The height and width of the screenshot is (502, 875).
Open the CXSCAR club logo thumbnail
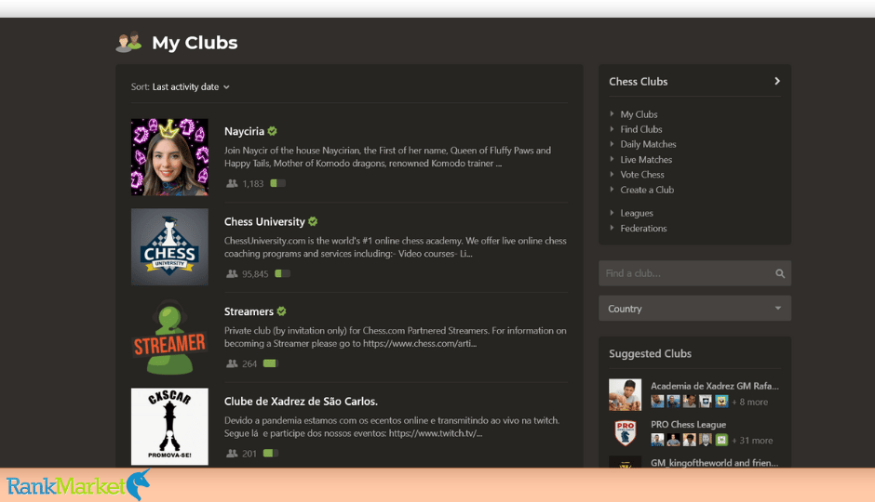point(169,427)
